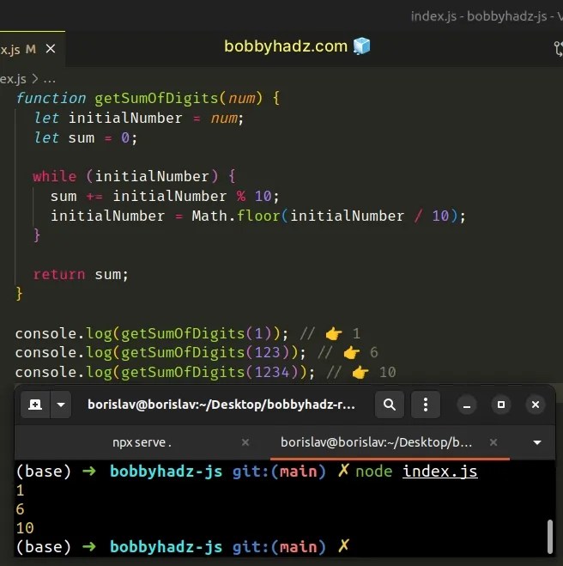Screen dimensions: 563x566
Task: Select the borislav@borislav:~/Desktop/b... tab
Action: tap(376, 442)
